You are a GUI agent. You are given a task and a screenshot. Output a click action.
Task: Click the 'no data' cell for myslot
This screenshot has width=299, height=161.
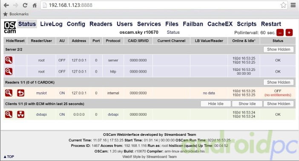pos(209,93)
